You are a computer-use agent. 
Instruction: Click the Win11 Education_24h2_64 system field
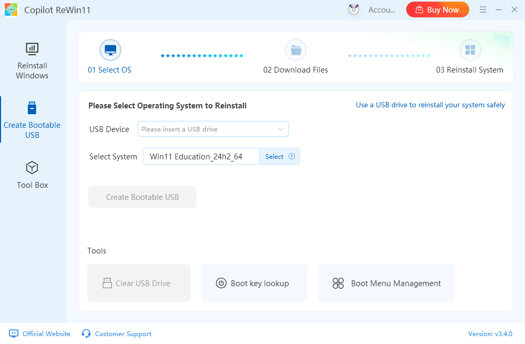[201, 156]
